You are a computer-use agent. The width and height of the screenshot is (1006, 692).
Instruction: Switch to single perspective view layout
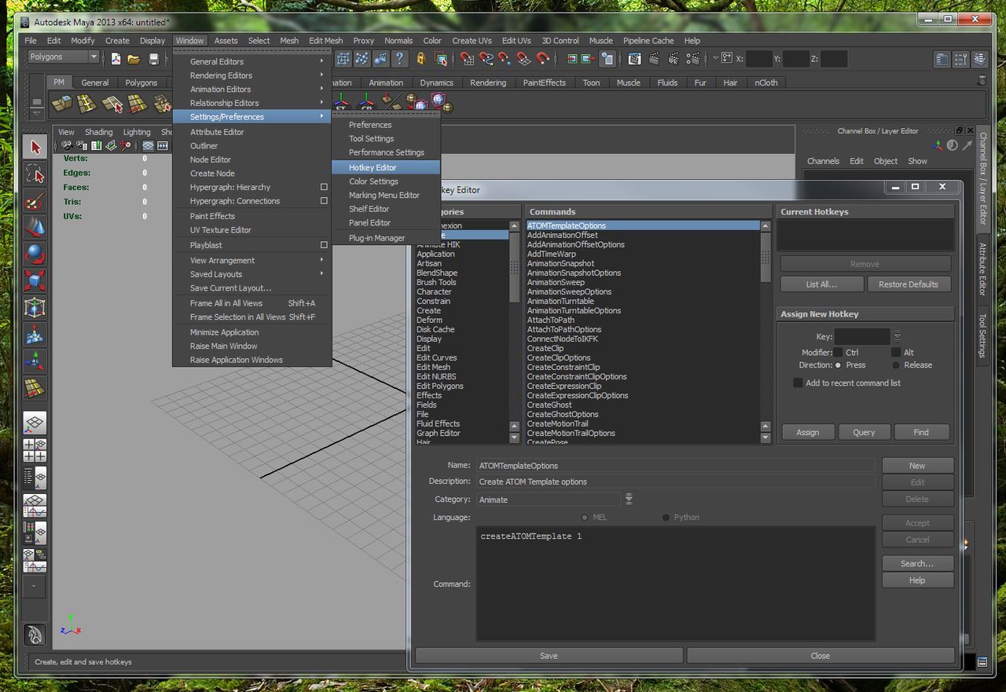35,423
